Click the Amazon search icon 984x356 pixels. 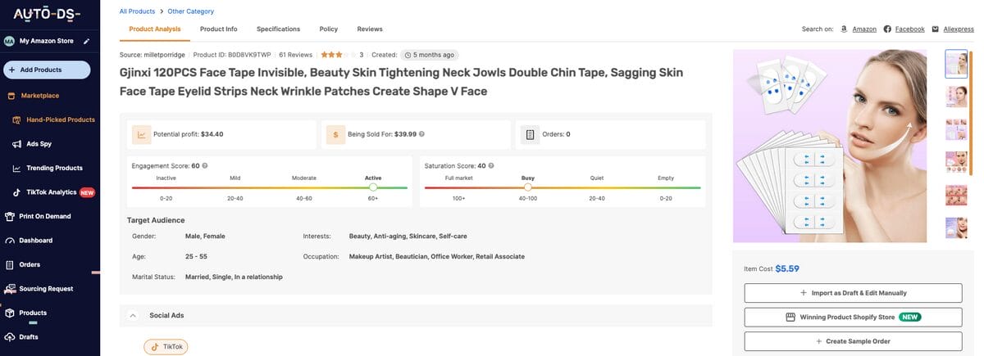[845, 29]
